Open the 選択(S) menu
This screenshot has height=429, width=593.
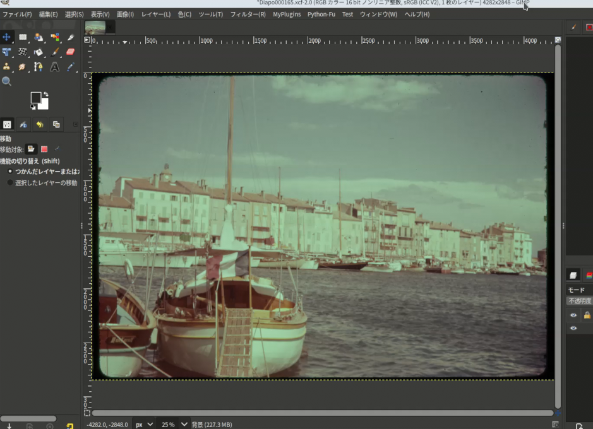pyautogui.click(x=74, y=15)
